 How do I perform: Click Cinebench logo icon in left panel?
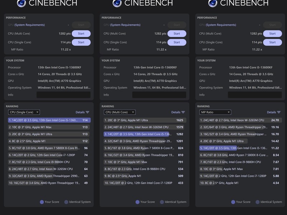coord(22,3)
